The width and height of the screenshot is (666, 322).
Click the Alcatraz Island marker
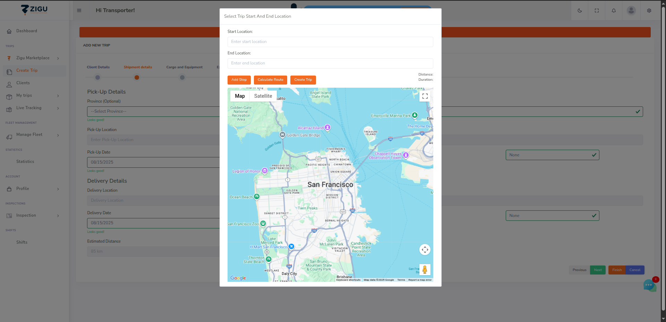(327, 128)
